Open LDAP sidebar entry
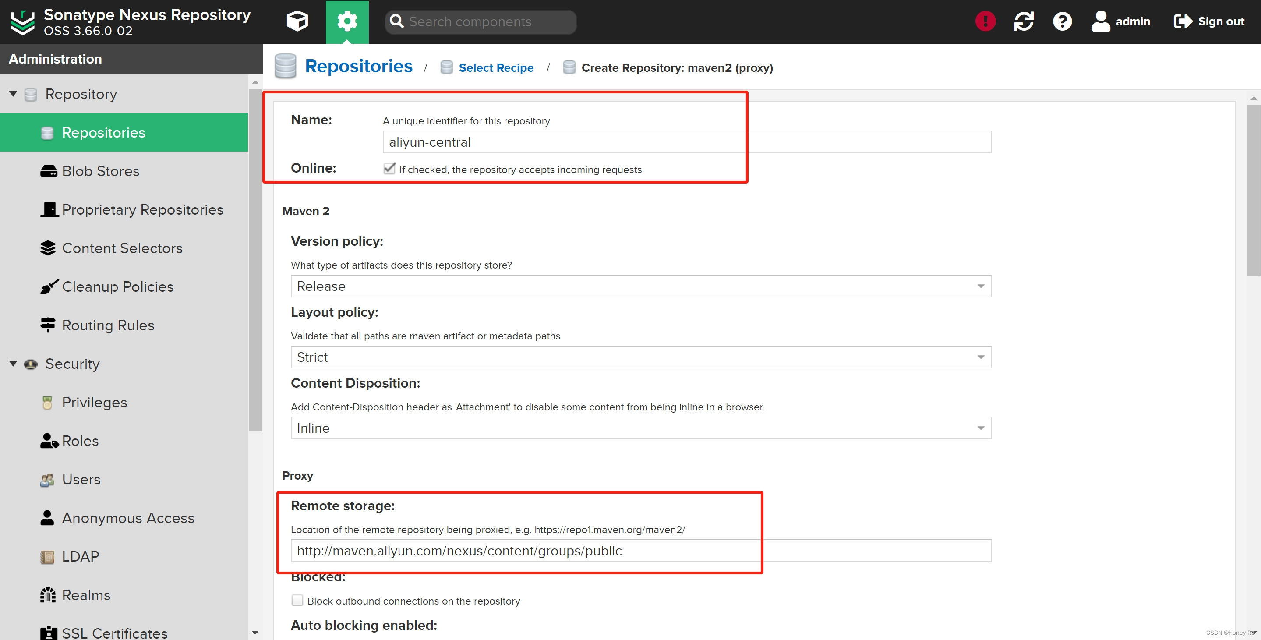Screen dimensions: 1261x640 pos(124,557)
